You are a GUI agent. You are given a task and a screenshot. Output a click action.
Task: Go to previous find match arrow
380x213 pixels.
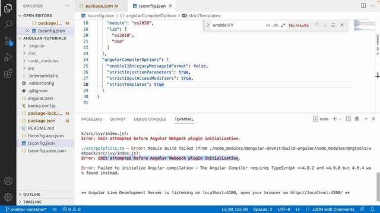click(316, 25)
